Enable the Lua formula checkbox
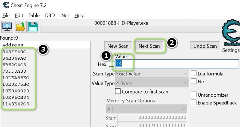The height and width of the screenshot is (127, 240). [x=194, y=73]
